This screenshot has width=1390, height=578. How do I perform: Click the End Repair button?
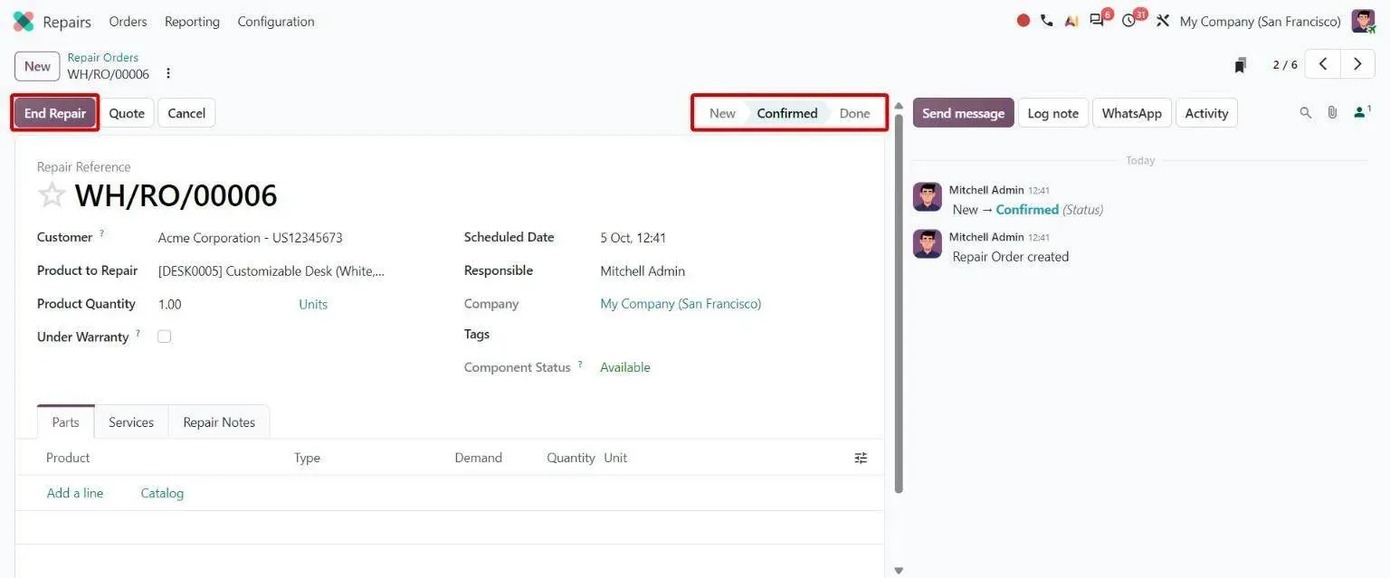click(55, 113)
